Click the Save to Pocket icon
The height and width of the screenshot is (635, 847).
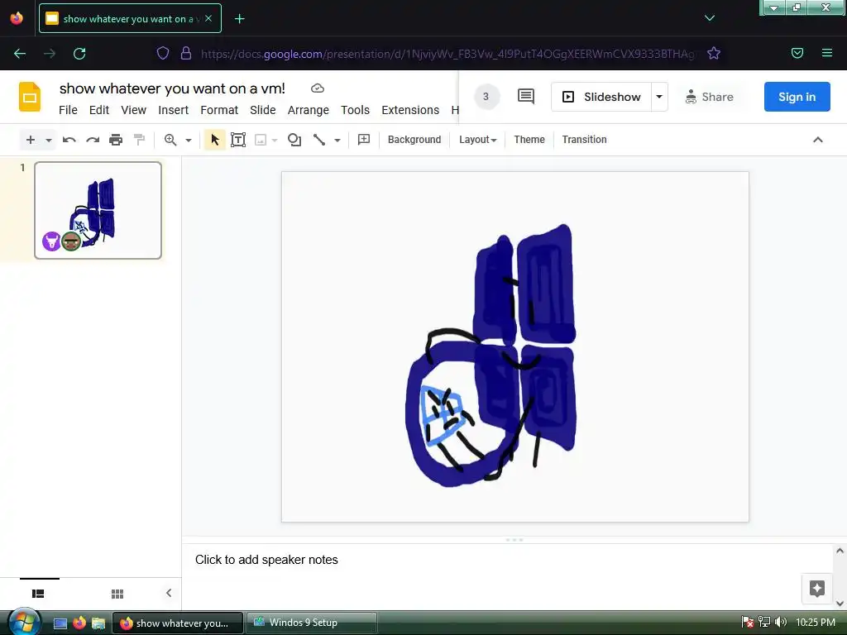(x=797, y=53)
